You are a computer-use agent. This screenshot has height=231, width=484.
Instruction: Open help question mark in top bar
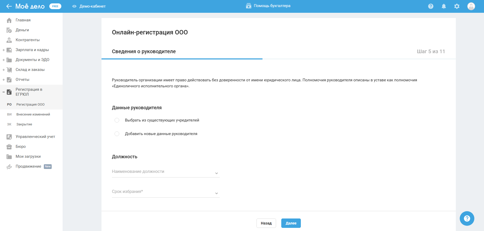pos(431,6)
